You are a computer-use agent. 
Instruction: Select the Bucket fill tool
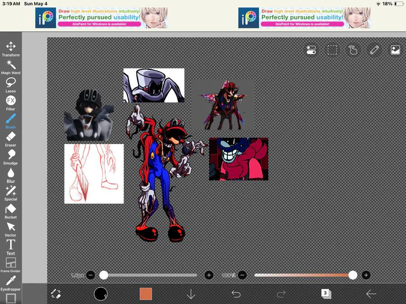[11, 211]
